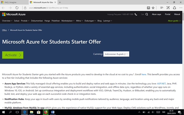Viewport: 184px width, 115px height.
Task: Open the Dokumentasi menu item
Action: coord(37,21)
